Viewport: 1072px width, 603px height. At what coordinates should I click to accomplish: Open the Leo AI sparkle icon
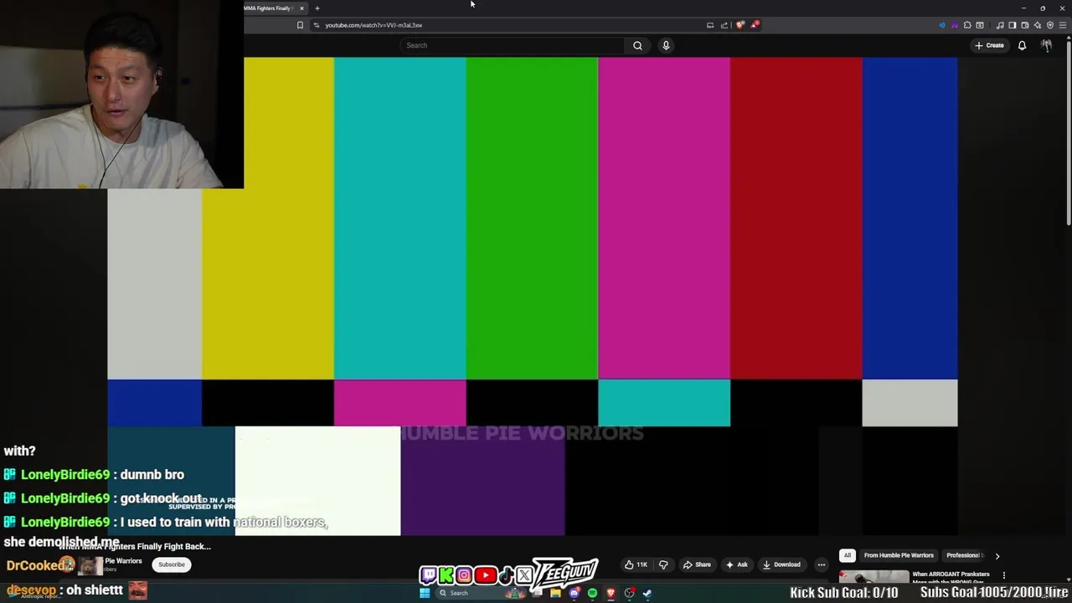coord(1038,25)
